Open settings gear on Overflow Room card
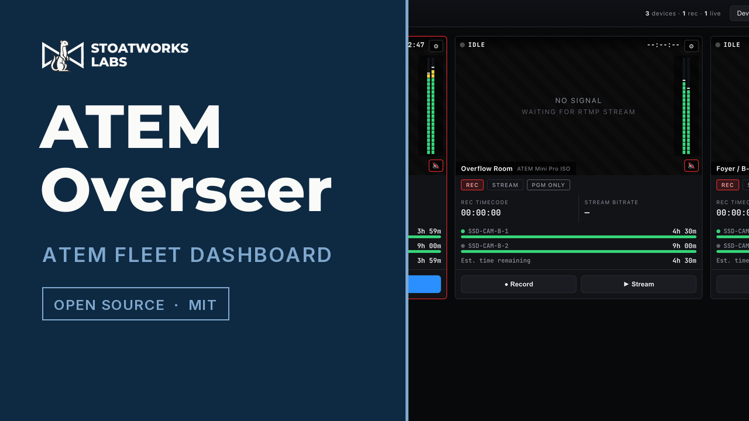 [x=692, y=46]
